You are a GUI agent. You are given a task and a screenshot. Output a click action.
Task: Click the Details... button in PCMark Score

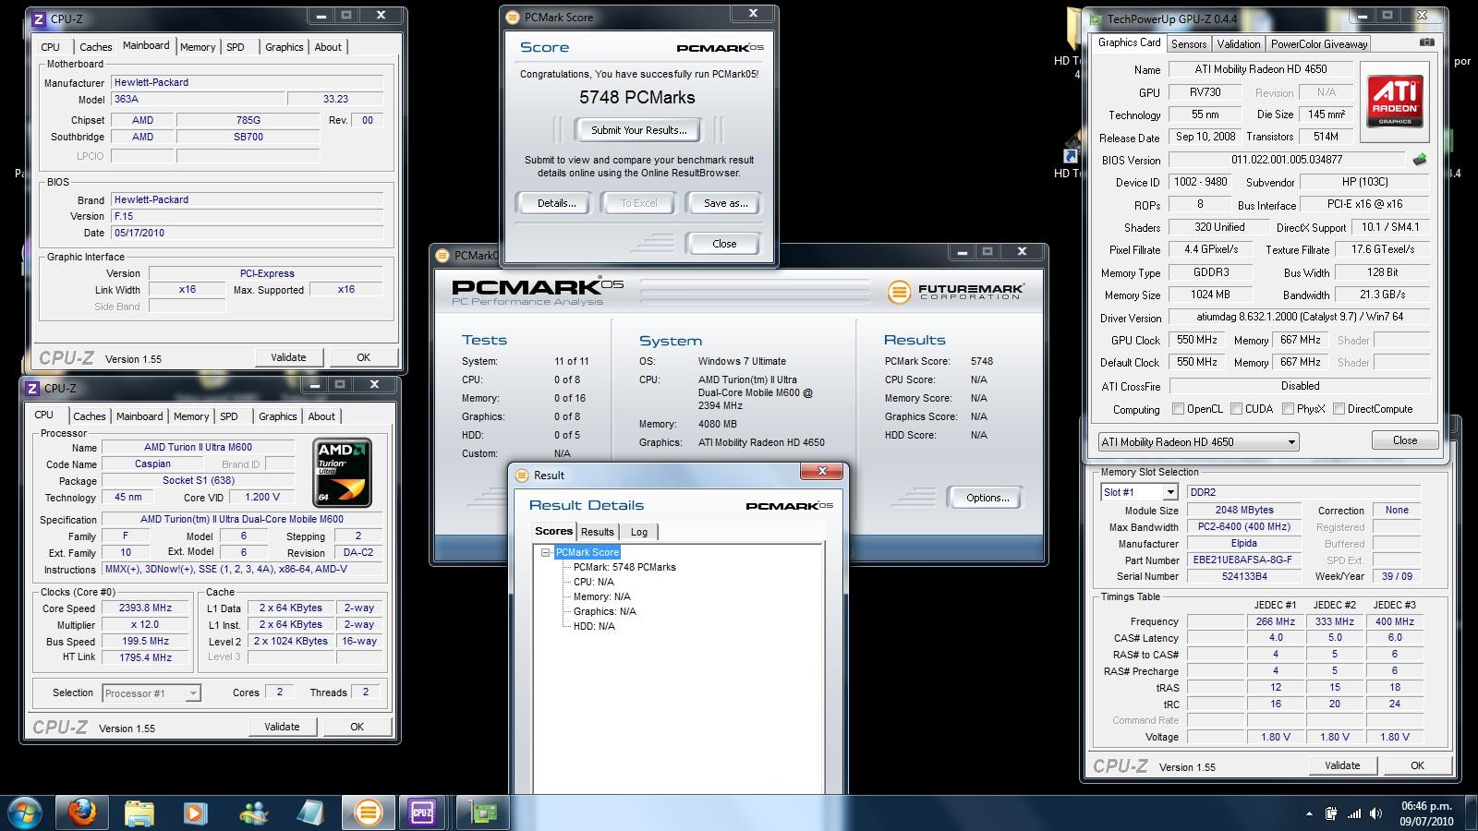coord(556,203)
